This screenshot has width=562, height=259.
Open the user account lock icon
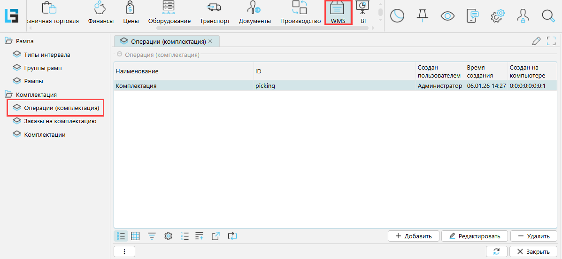tap(523, 16)
